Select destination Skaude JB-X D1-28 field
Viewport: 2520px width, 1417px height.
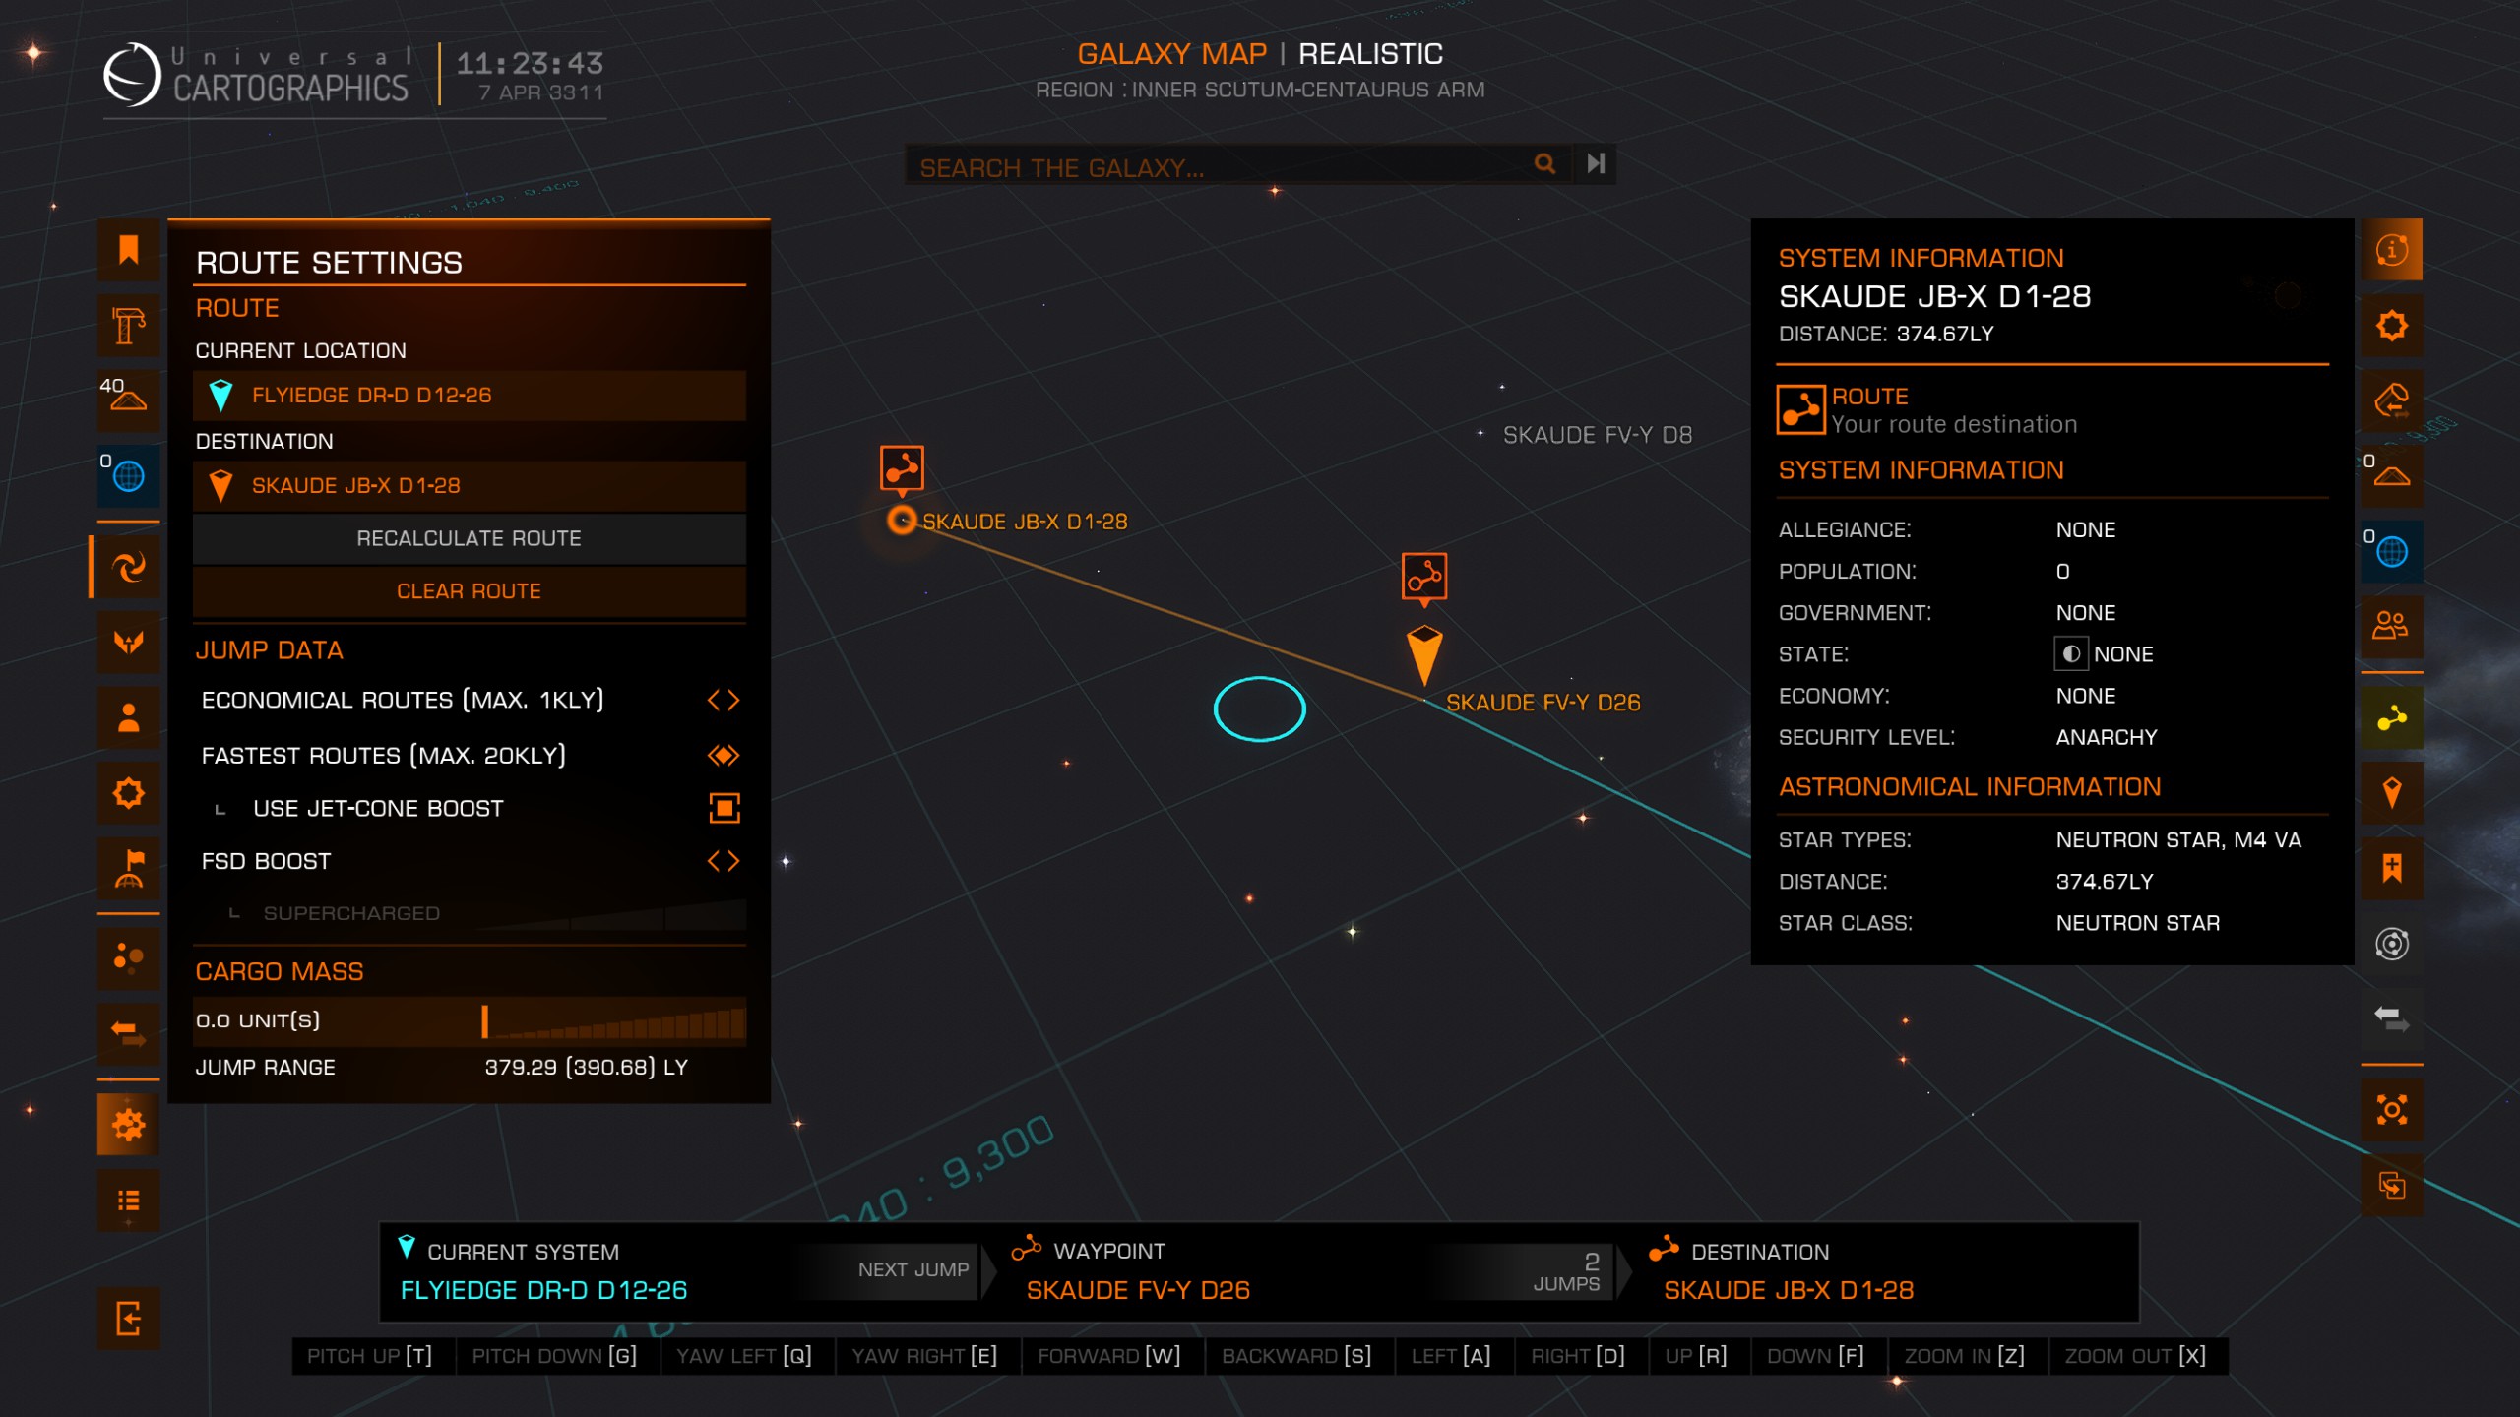(x=470, y=486)
